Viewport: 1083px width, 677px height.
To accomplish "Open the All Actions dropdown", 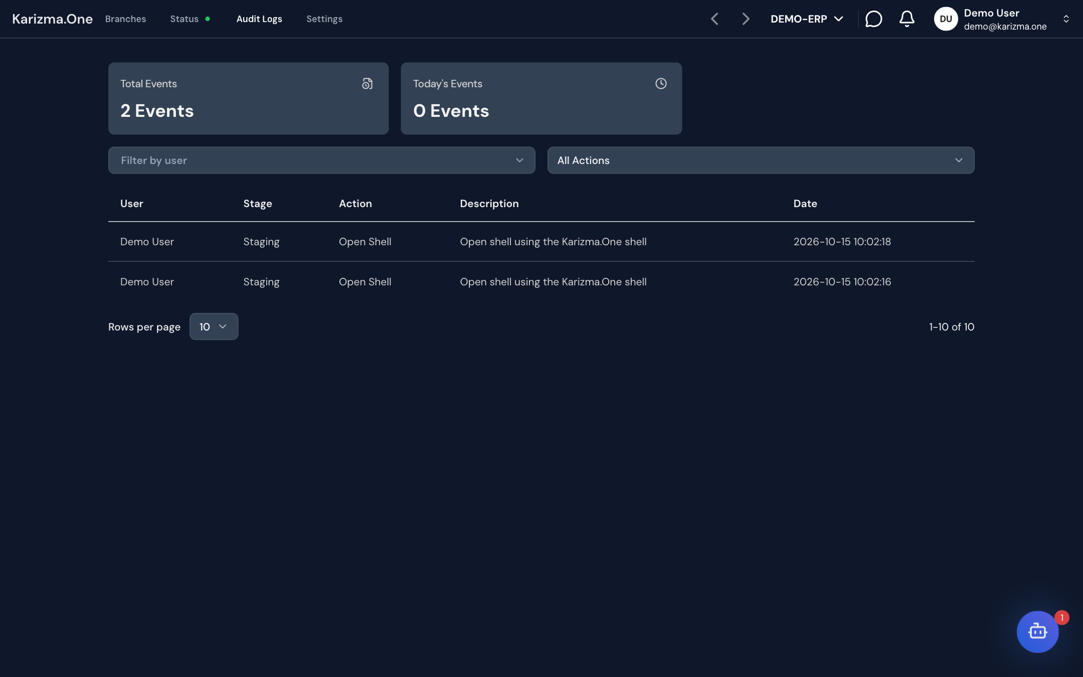I will [x=761, y=160].
